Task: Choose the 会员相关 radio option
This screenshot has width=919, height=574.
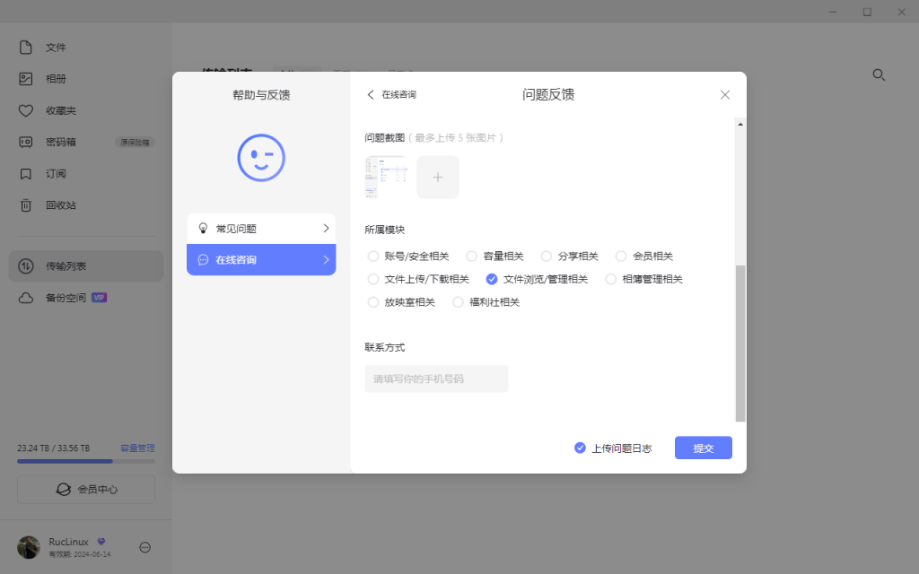Action: click(x=621, y=257)
